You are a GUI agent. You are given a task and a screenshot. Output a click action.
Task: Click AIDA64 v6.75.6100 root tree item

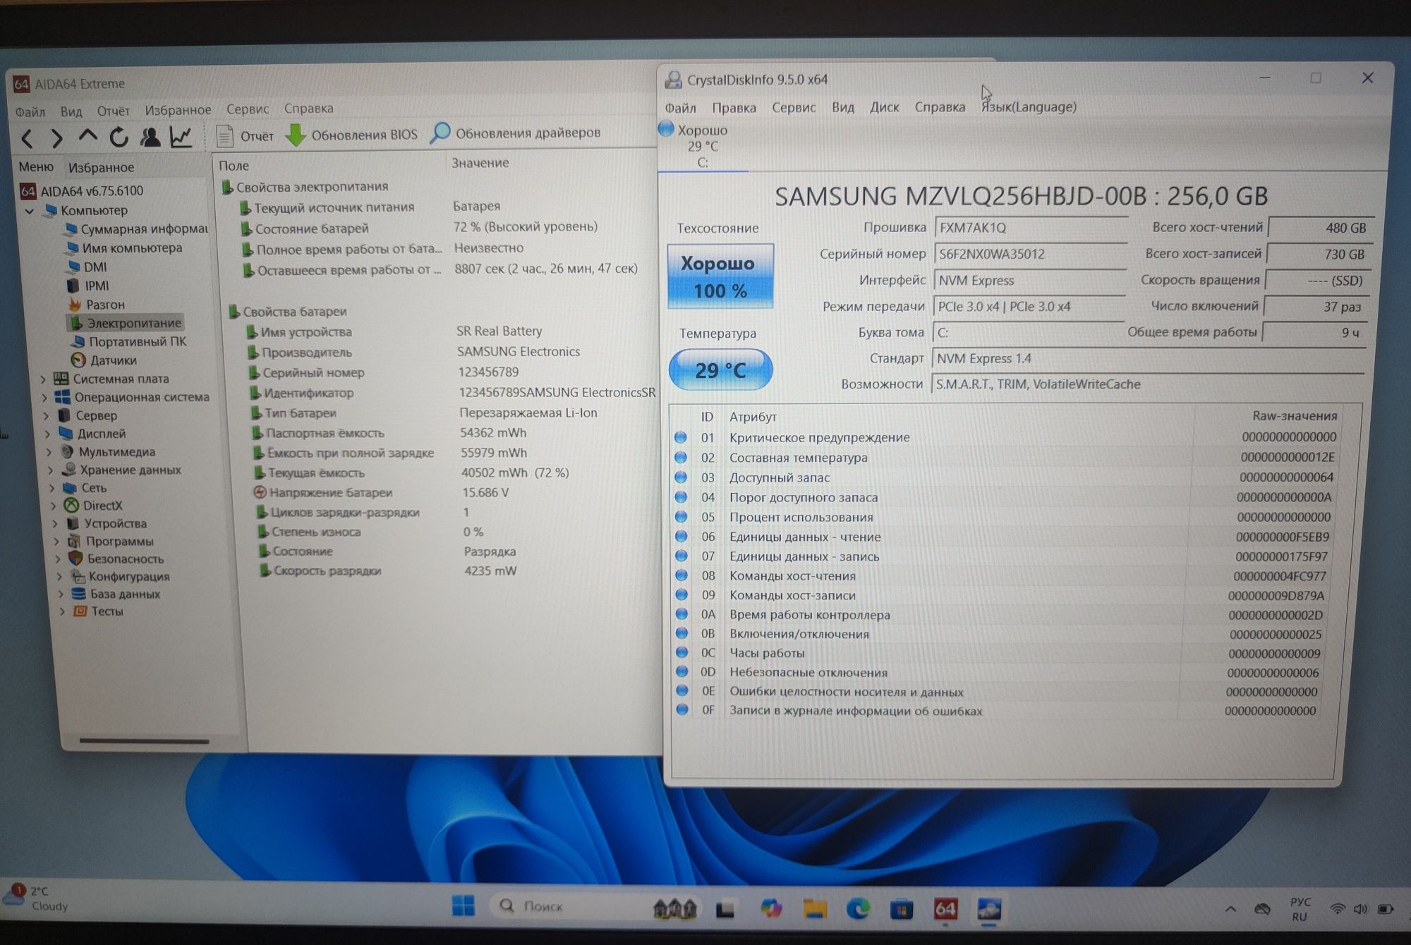(82, 191)
